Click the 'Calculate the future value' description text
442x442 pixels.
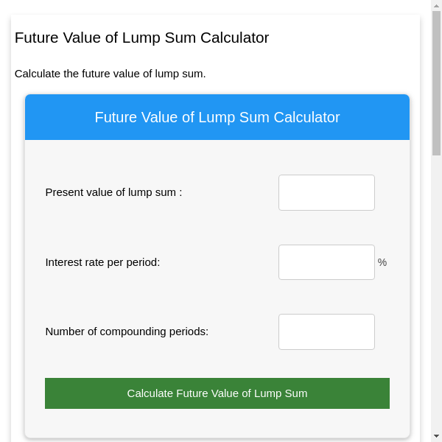(x=110, y=74)
